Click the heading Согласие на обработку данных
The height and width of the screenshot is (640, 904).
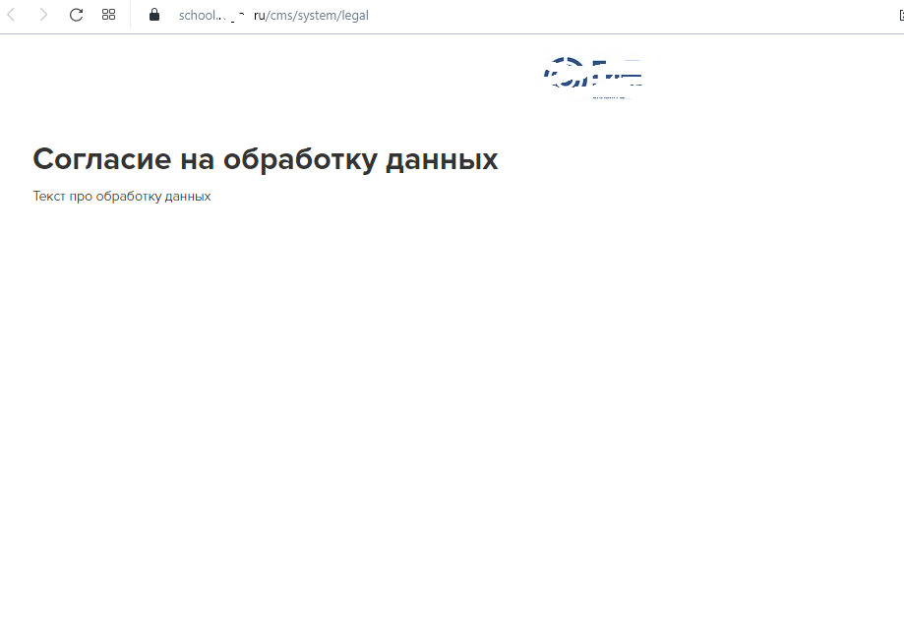tap(266, 158)
